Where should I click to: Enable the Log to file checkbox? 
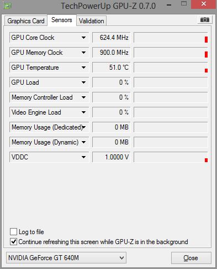point(13,231)
